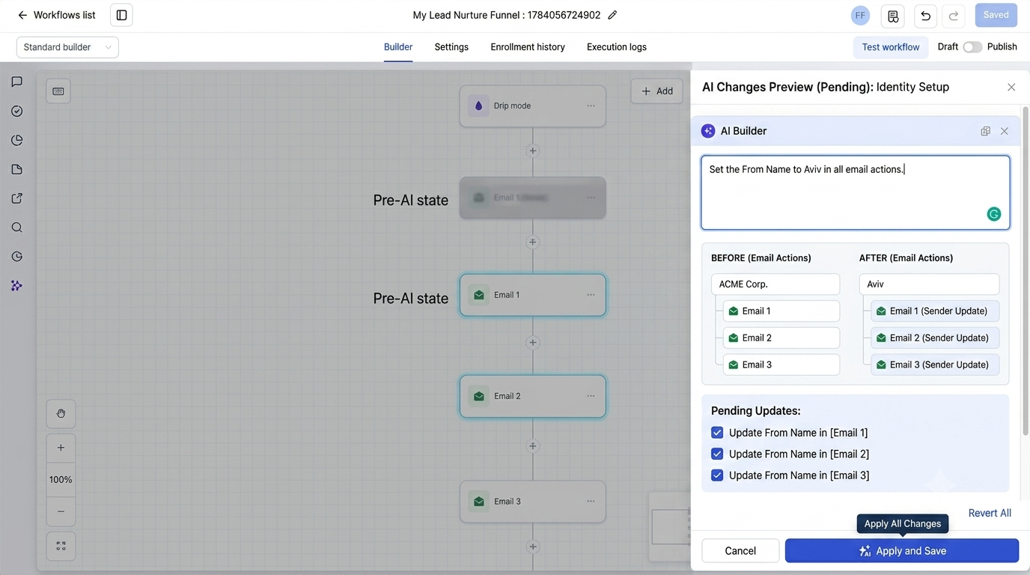The width and height of the screenshot is (1030, 575).
Task: Open the search icon in left sidebar
Action: tap(16, 228)
